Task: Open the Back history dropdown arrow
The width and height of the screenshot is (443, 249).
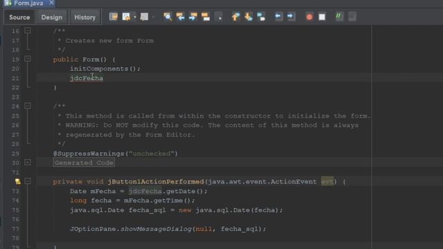Action: [135, 17]
